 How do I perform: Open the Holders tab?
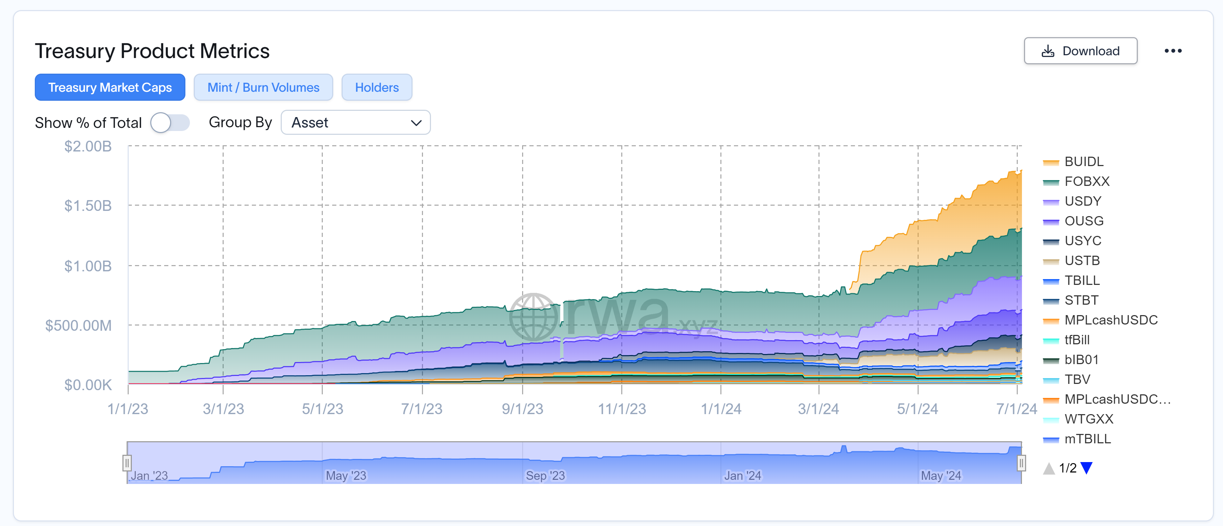click(x=376, y=88)
